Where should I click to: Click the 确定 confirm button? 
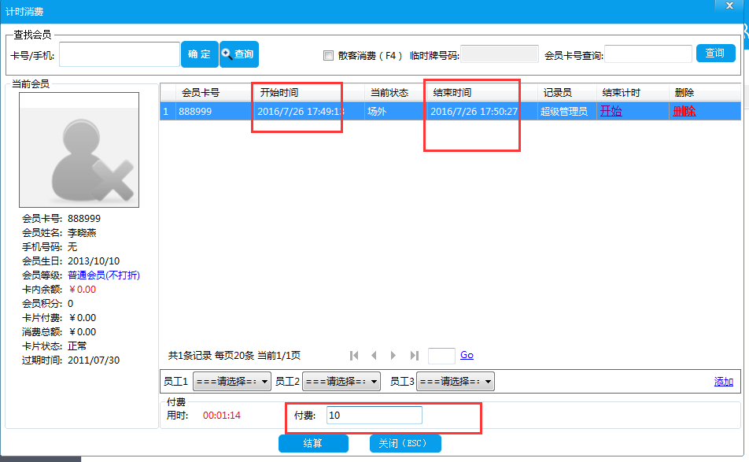pos(199,54)
